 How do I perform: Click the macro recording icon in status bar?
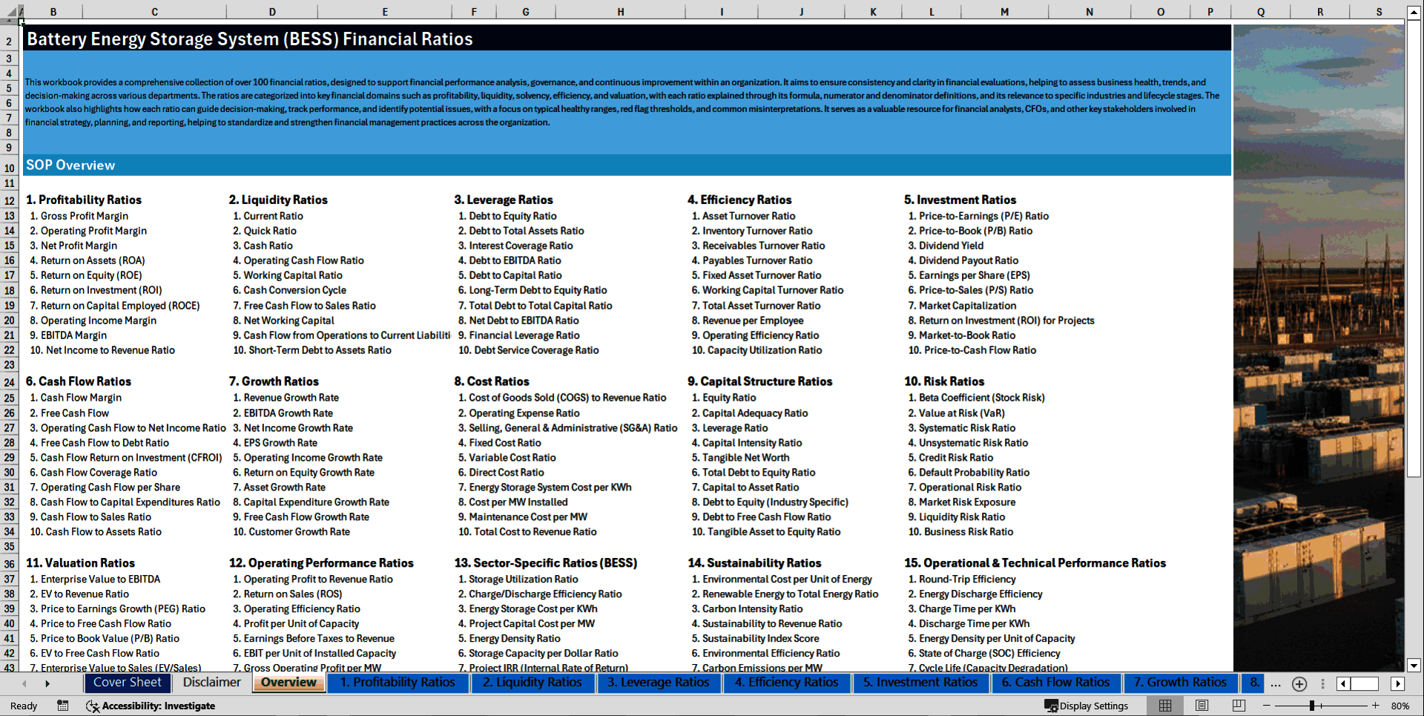(x=63, y=706)
